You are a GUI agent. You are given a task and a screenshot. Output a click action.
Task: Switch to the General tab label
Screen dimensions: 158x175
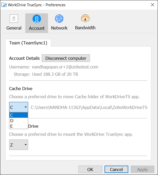pyautogui.click(x=14, y=28)
